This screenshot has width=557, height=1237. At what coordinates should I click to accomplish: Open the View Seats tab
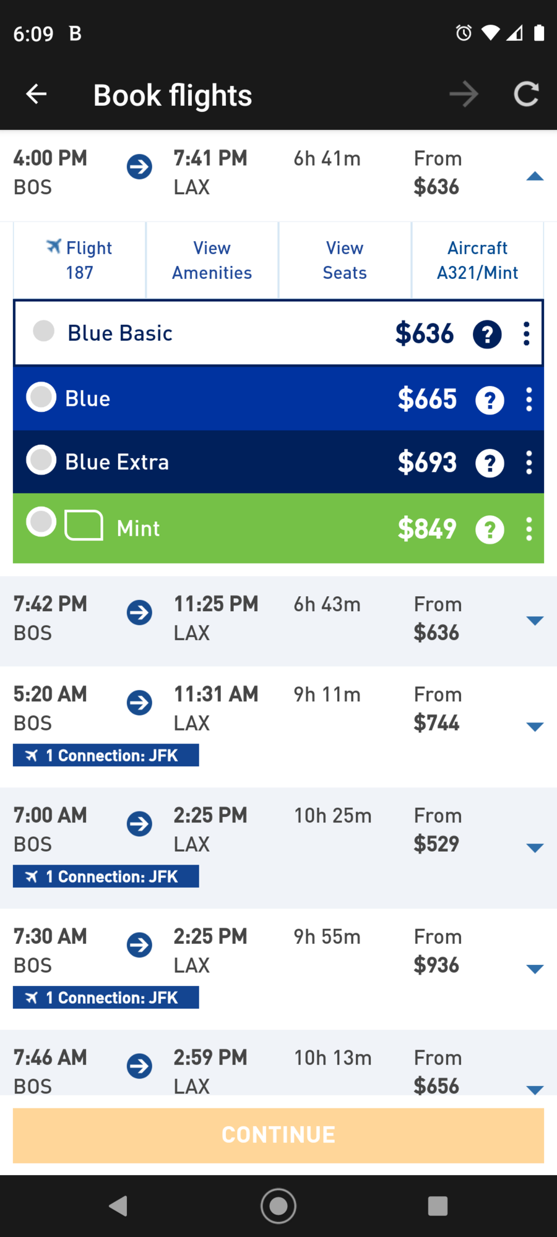[x=345, y=260]
